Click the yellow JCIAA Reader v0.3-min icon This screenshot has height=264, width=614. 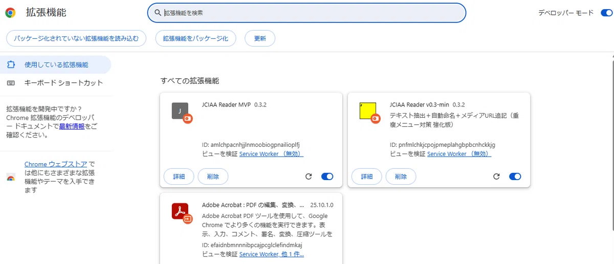(367, 111)
